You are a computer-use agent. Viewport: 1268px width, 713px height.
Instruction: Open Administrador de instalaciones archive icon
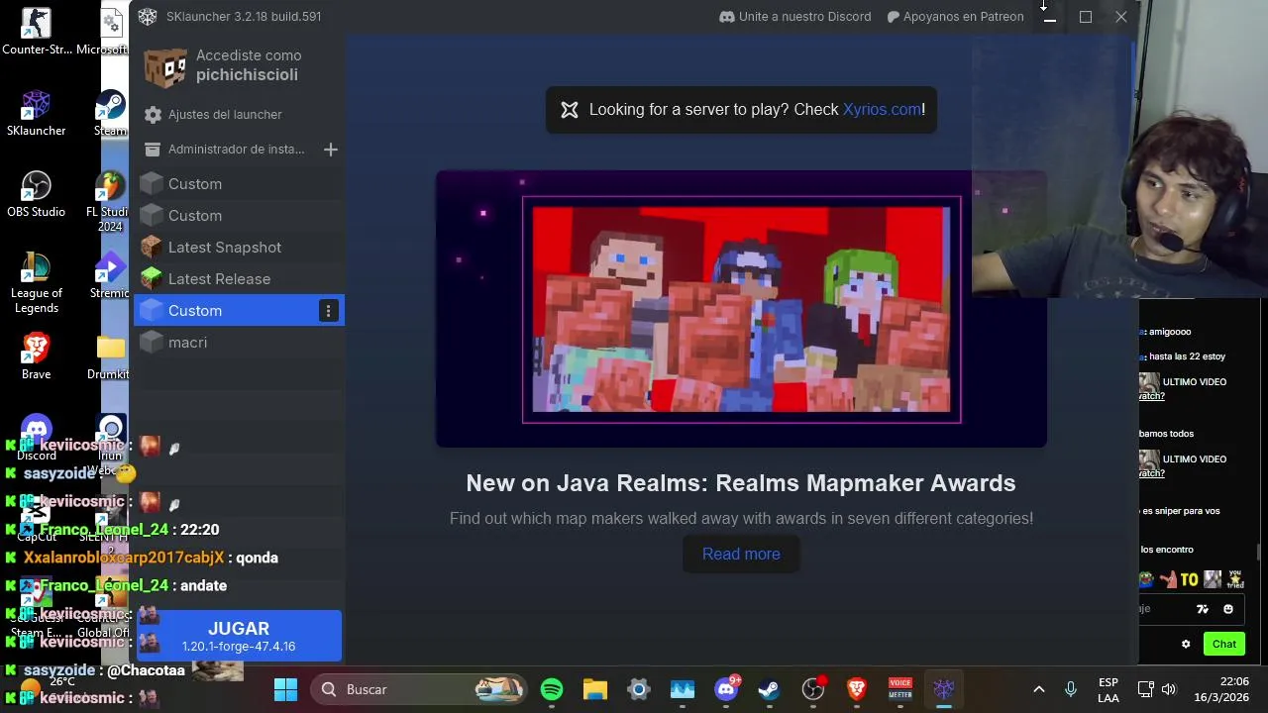click(x=153, y=150)
